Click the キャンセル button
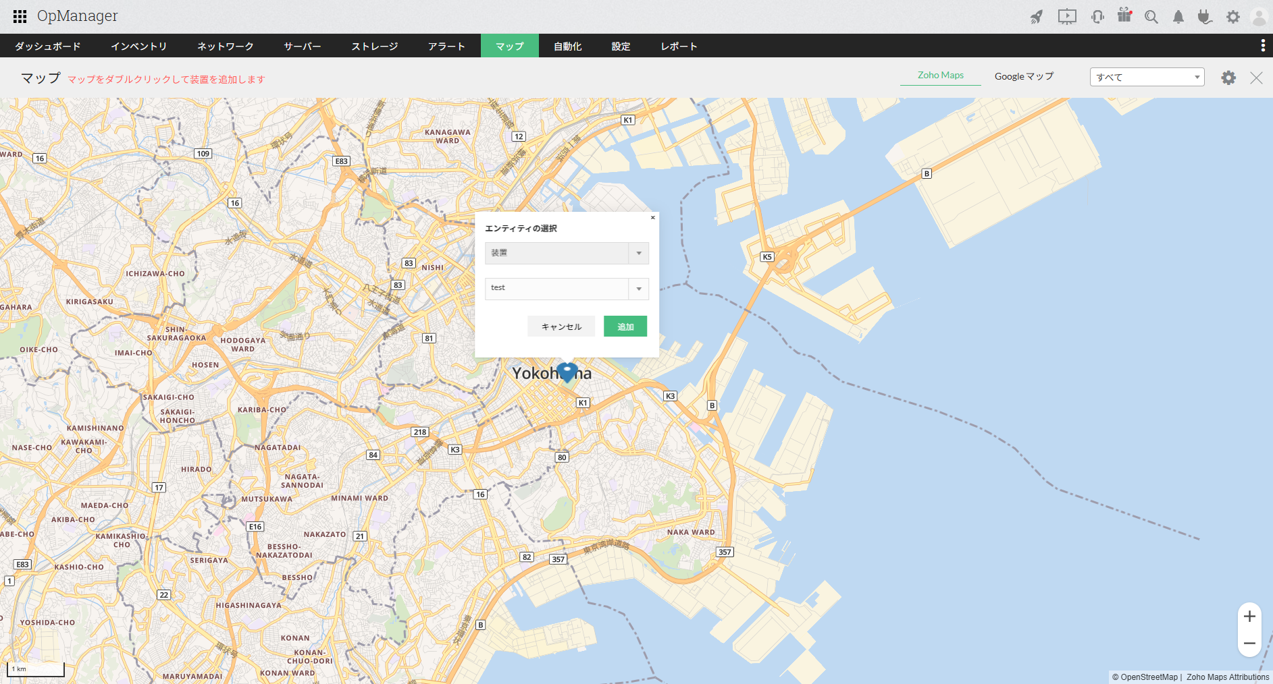This screenshot has width=1273, height=684. click(x=561, y=326)
